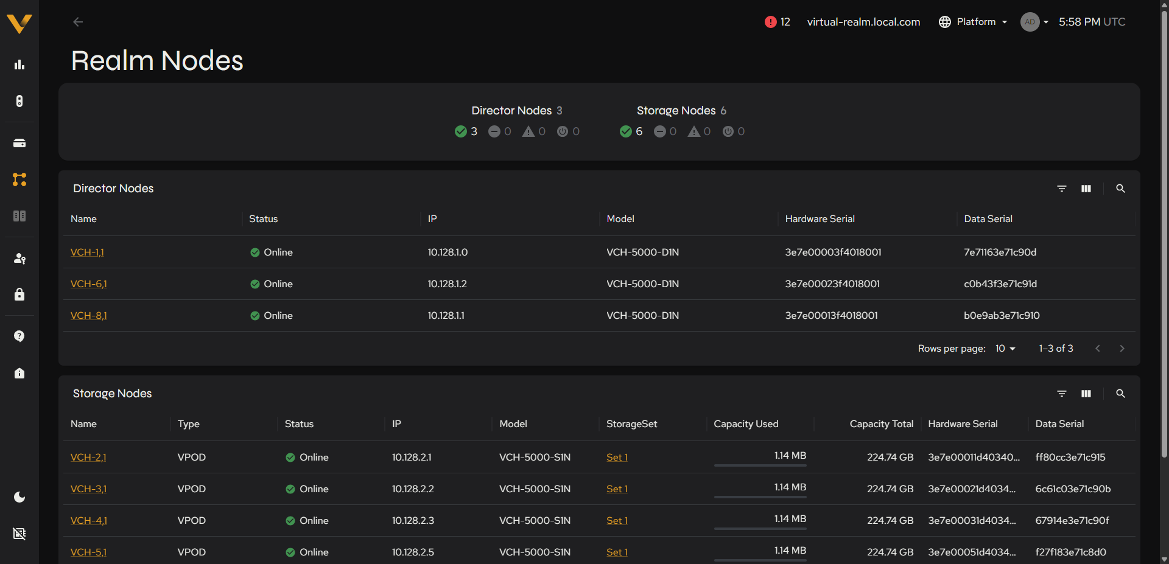
Task: Toggle dark mode moon icon
Action: [x=19, y=497]
